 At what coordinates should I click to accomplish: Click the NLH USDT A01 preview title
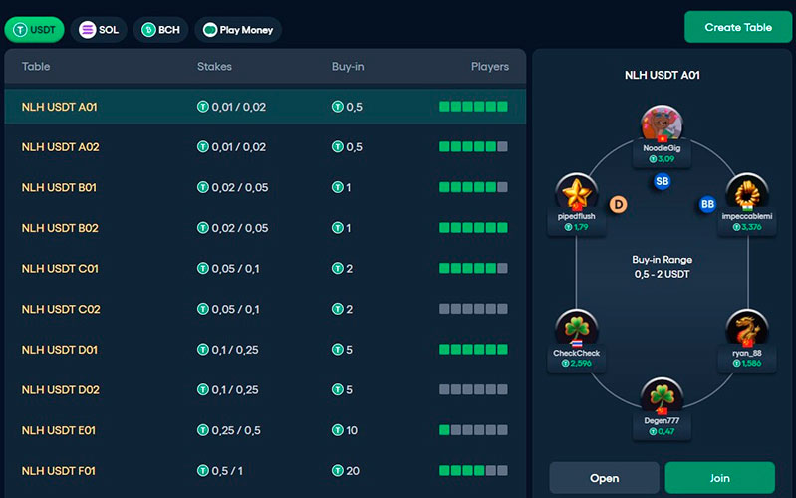tap(662, 75)
